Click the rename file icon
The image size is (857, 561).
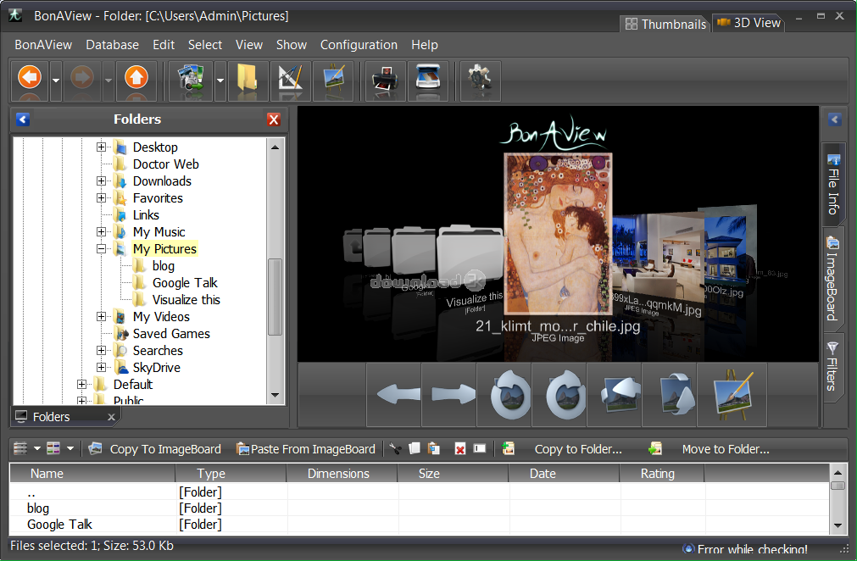(x=479, y=448)
